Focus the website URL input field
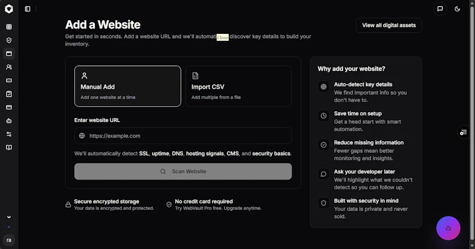This screenshot has width=475, height=249. 183,136
